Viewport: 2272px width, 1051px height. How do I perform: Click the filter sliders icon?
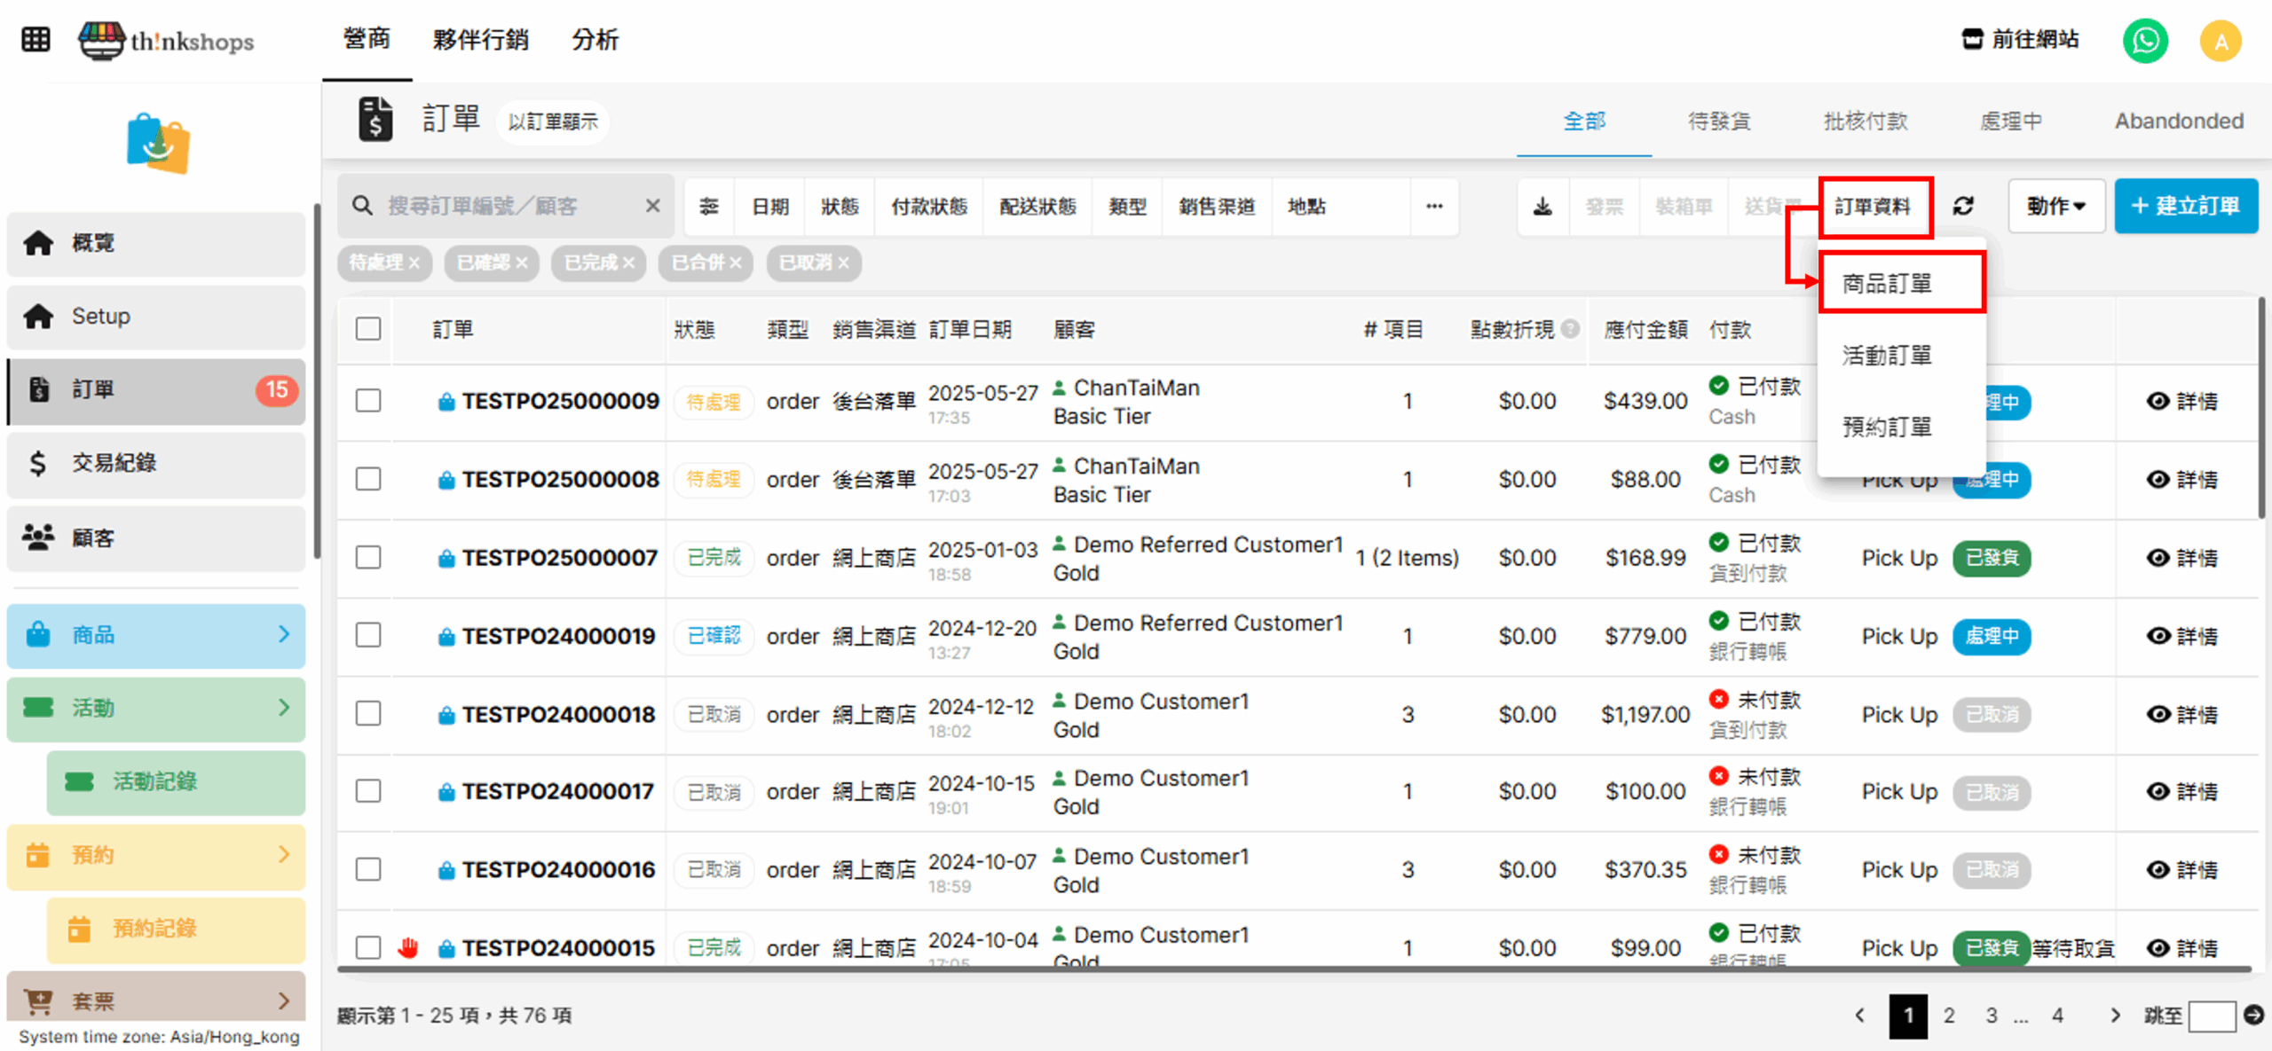tap(709, 207)
